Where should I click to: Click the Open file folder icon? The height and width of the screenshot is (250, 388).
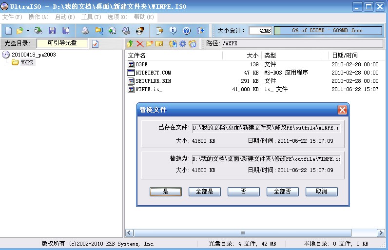pos(19,31)
